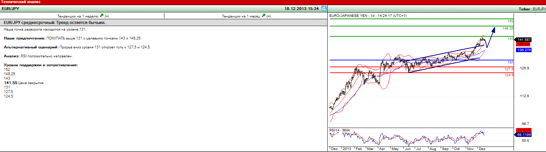The height and width of the screenshot is (152, 546).
Task: Select 'Тенденции на 1 месяц' label
Action: 241,16
